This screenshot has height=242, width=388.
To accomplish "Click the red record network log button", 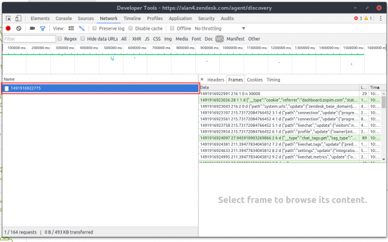I will (x=8, y=28).
